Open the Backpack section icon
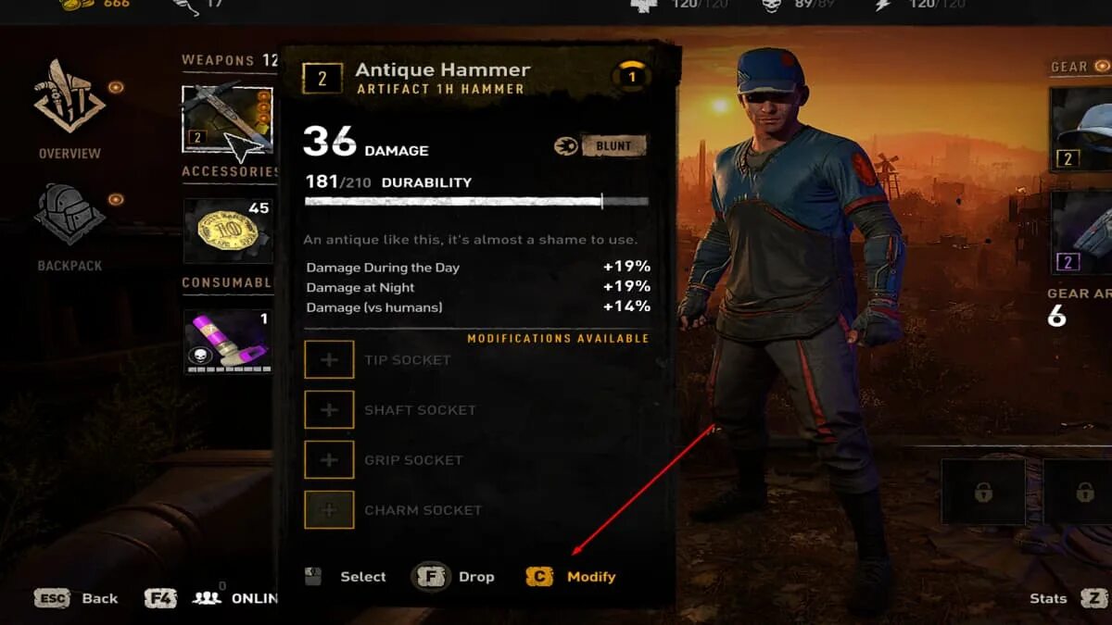Screen dimensions: 1112x625 click(69, 215)
